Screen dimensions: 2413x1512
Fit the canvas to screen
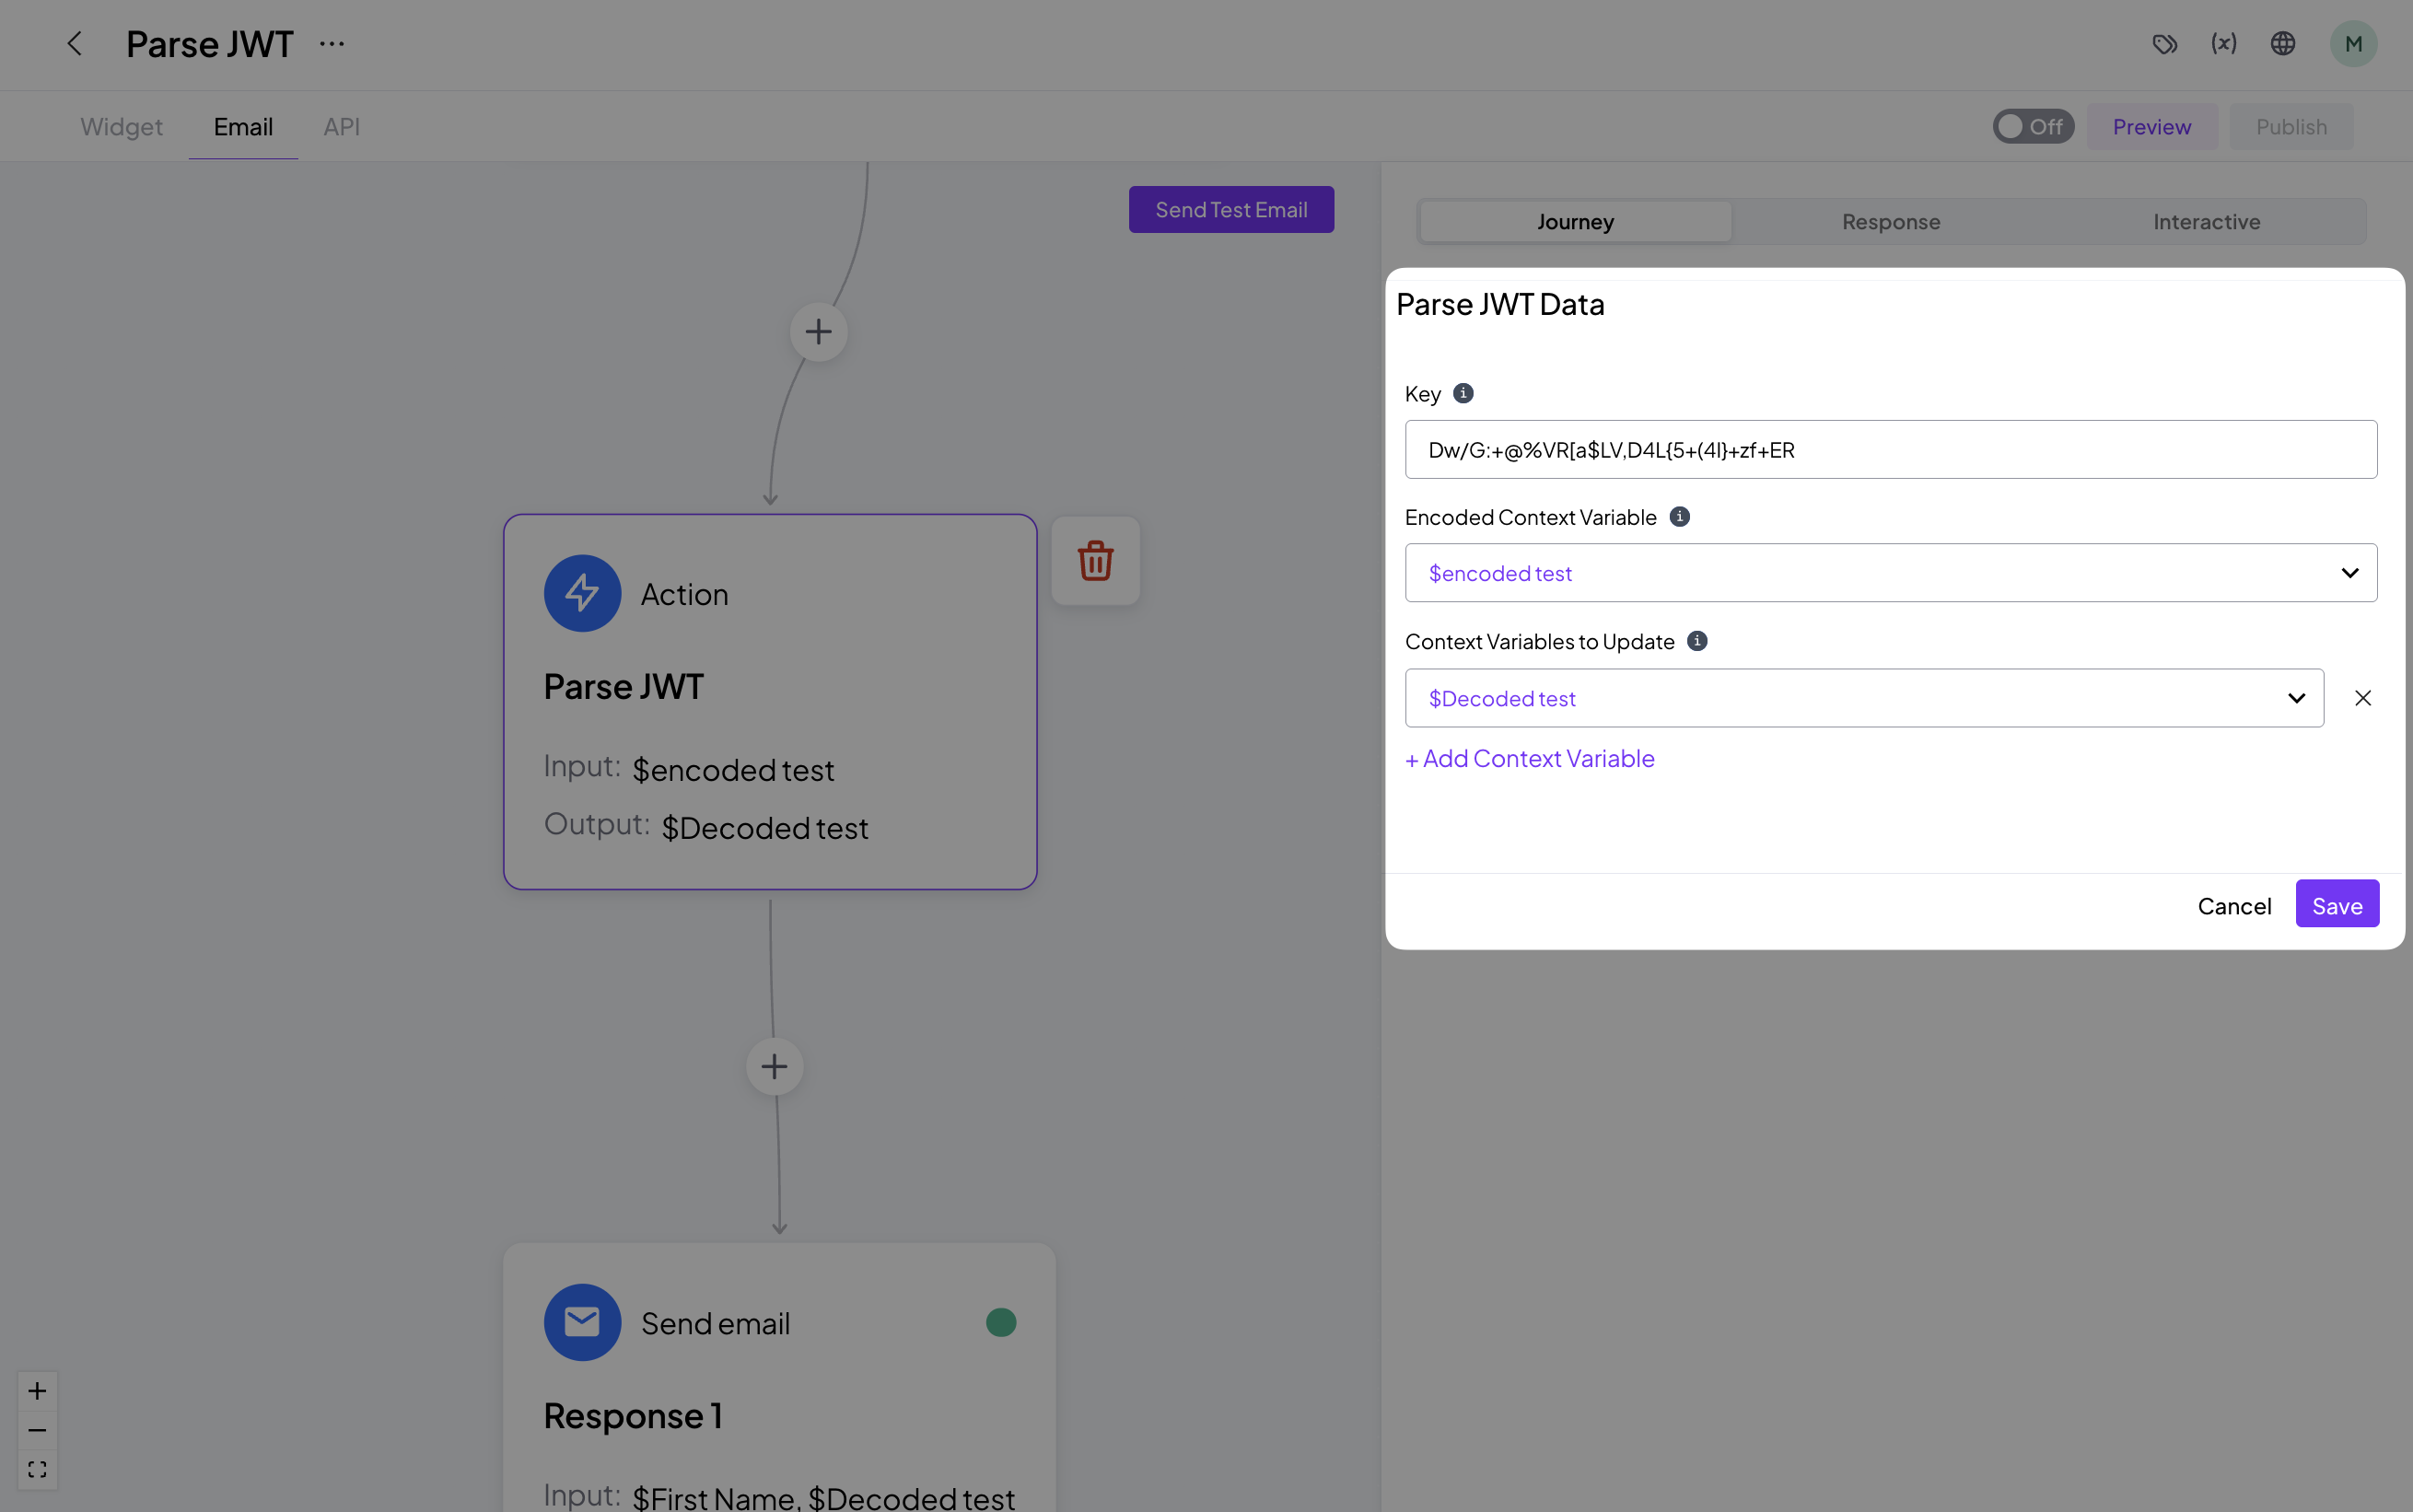pos(37,1470)
